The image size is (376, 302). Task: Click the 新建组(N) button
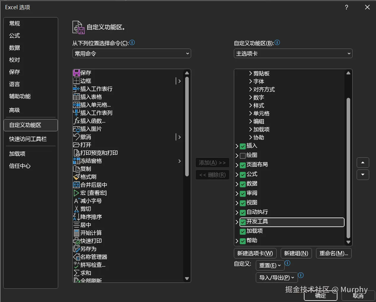coord(296,253)
